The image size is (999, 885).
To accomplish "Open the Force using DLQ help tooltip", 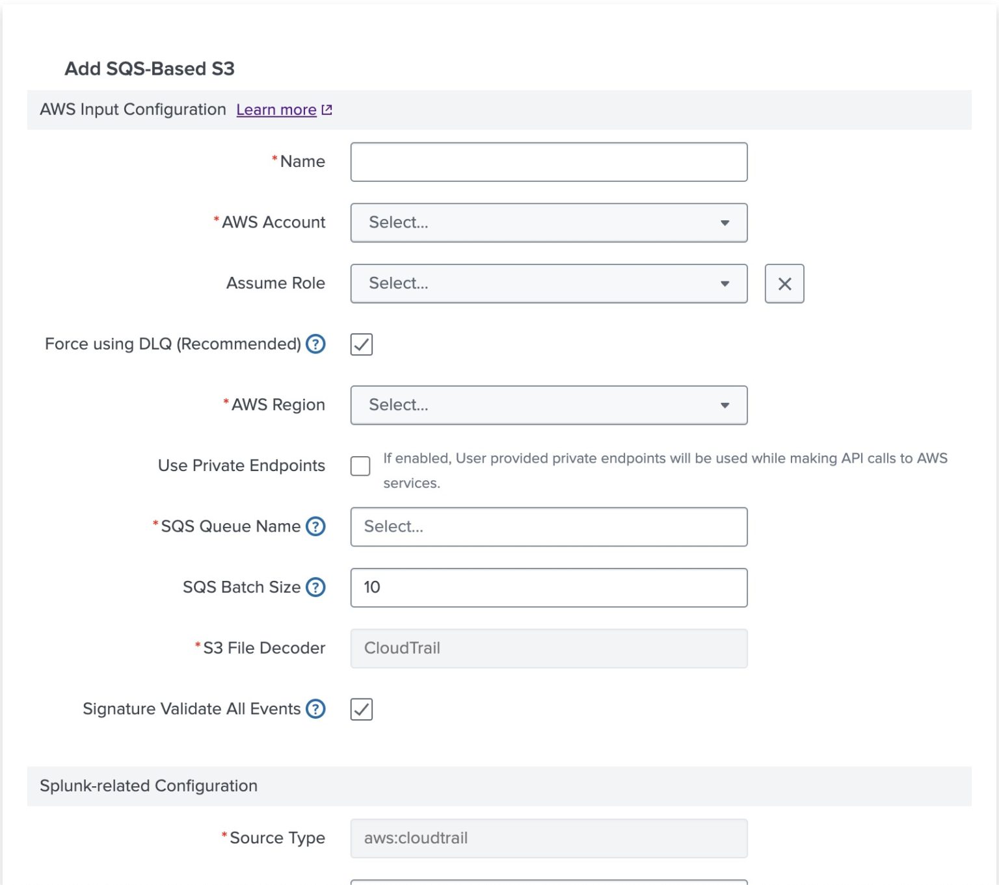I will click(315, 344).
